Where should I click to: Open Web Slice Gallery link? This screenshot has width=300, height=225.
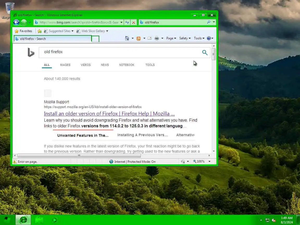pos(91,31)
